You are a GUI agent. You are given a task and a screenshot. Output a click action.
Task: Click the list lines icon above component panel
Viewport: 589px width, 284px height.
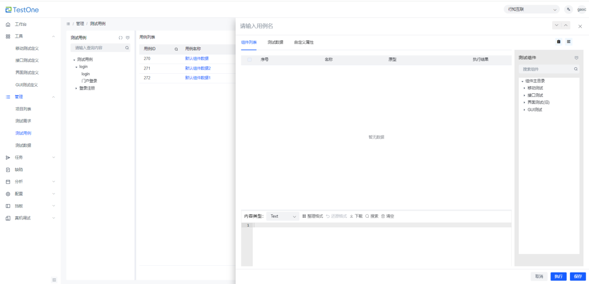(x=568, y=42)
